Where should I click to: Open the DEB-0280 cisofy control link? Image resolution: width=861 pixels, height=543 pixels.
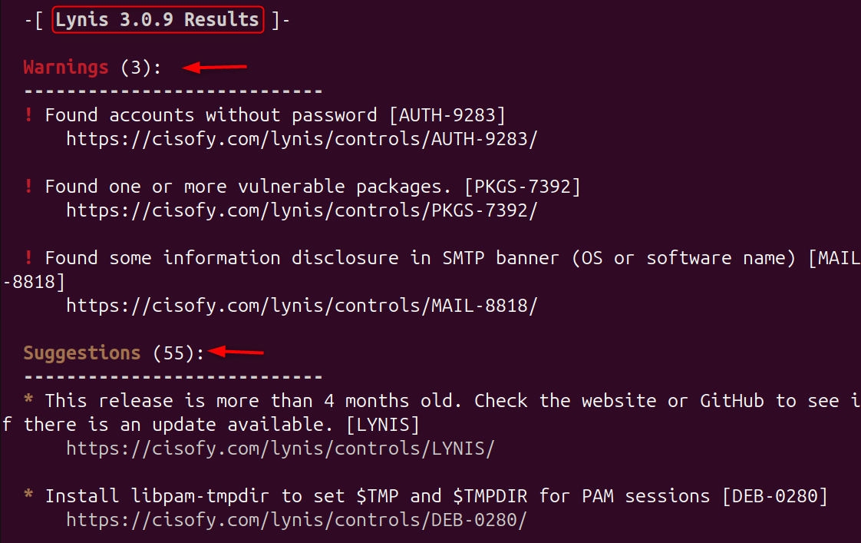[296, 520]
